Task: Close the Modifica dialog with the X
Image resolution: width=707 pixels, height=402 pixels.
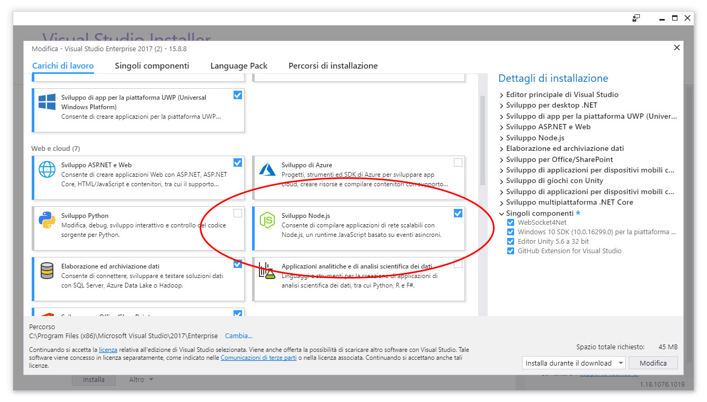Action: tap(677, 47)
